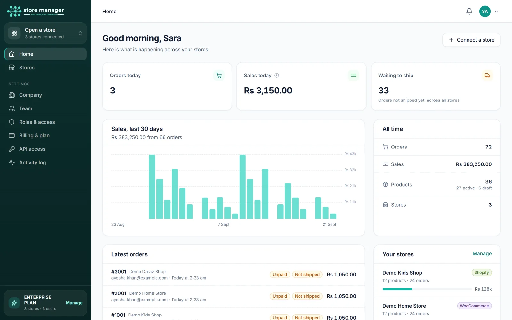Click the store manager logo

(x=36, y=11)
